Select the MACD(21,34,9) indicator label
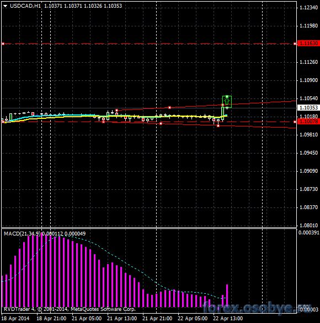 coord(22,234)
